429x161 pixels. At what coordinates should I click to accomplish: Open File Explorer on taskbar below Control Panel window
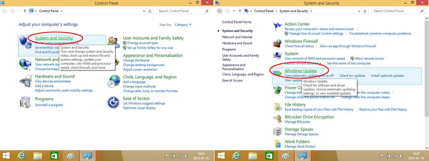tap(38, 155)
